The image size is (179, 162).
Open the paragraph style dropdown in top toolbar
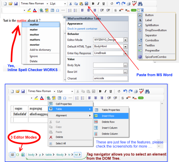point(24,10)
